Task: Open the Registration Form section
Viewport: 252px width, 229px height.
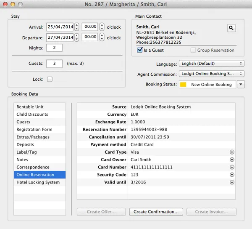Action: coord(40,130)
